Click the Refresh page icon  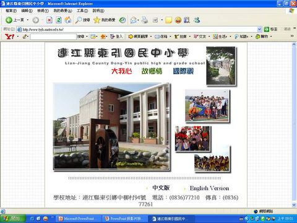click(59, 20)
